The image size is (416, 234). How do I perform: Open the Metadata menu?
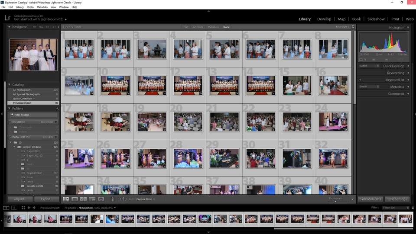(x=42, y=7)
